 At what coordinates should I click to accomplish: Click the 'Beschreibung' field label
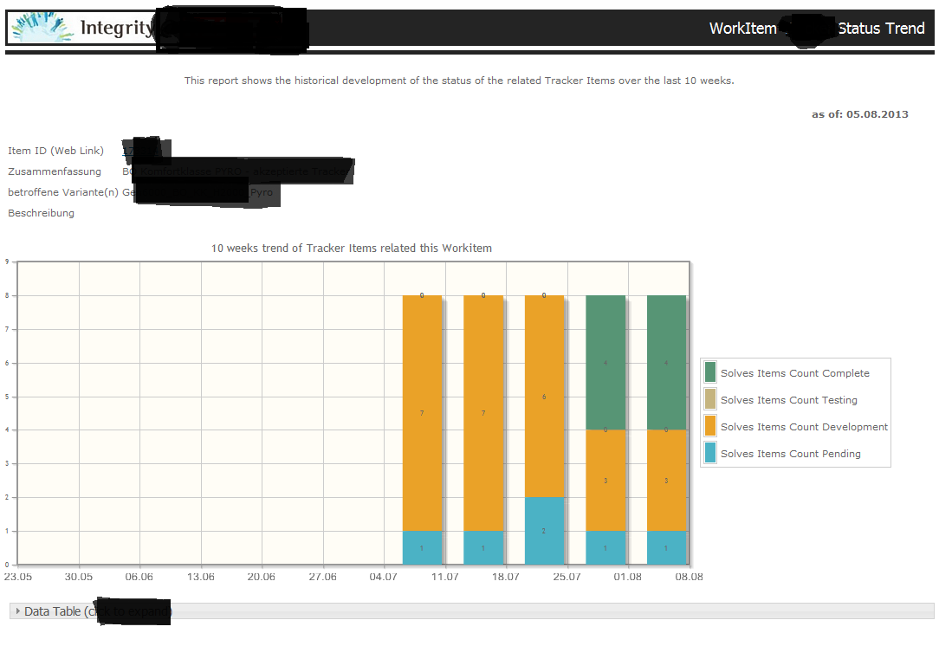pos(41,213)
